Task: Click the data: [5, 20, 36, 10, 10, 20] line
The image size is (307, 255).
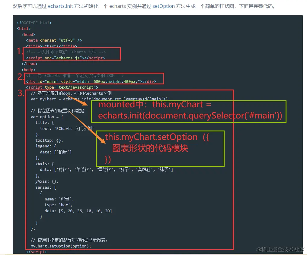Action: pos(78,211)
